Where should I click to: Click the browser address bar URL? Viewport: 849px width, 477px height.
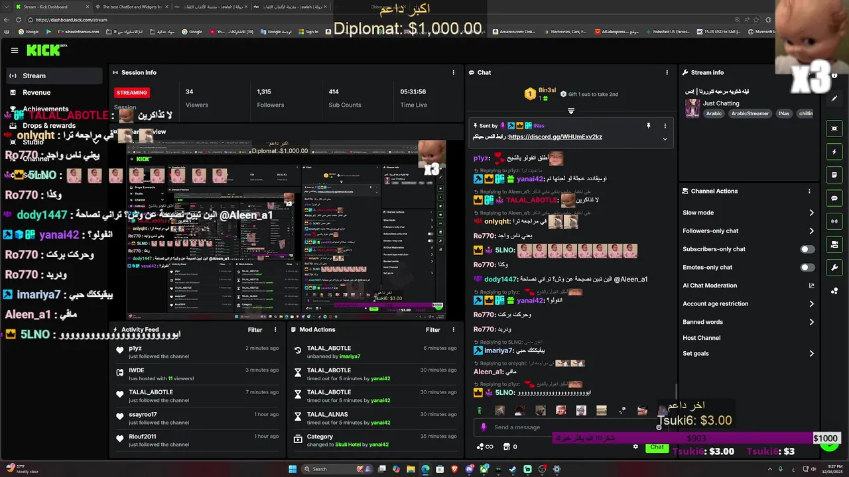click(x=71, y=20)
